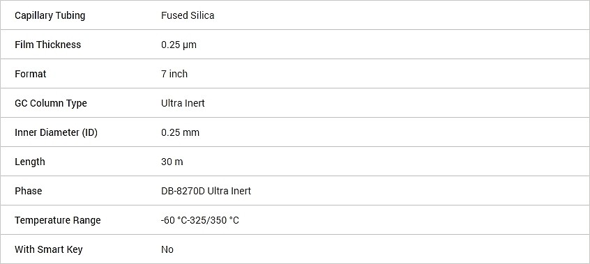Click the Inner Diameter (ID) label

[56, 132]
